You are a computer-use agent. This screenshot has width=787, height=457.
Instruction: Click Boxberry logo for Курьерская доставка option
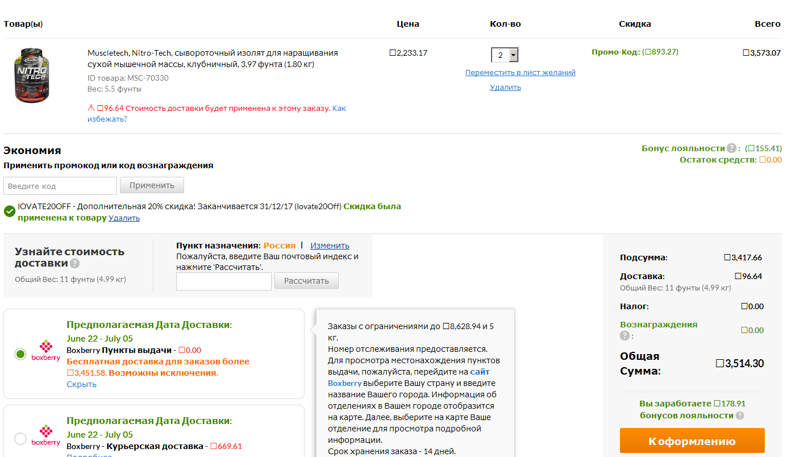click(45, 435)
